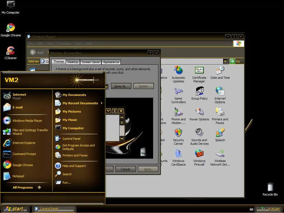Viewport: 284px width, 213px height.
Task: Click the Go button in address bar
Action: coord(235,61)
